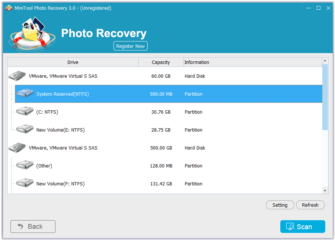Click the C: NTFS partition drive icon
Screen dimensions: 335x240
pyautogui.click(x=25, y=111)
